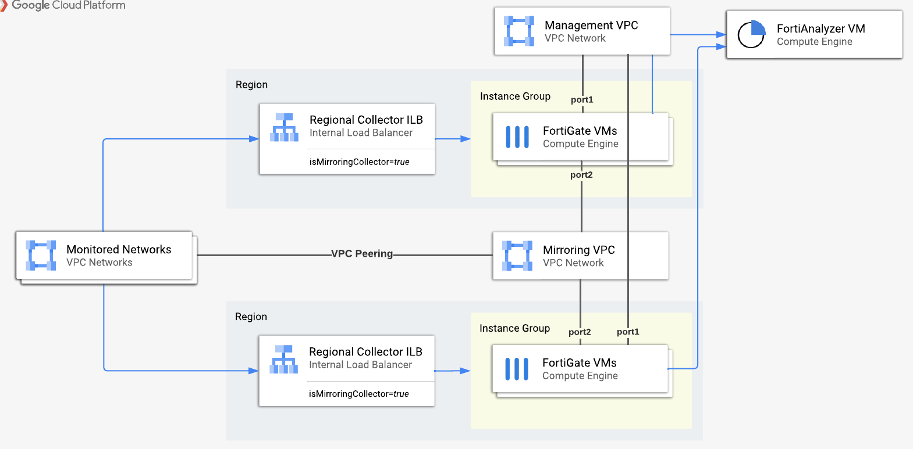Click the top Regional Collector ILB load balancer icon

[284, 127]
